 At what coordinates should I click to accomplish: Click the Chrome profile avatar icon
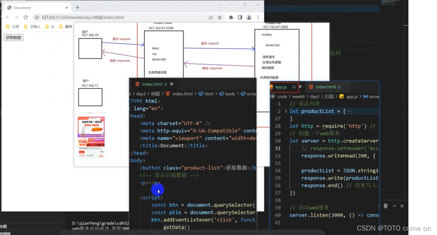coord(248,17)
